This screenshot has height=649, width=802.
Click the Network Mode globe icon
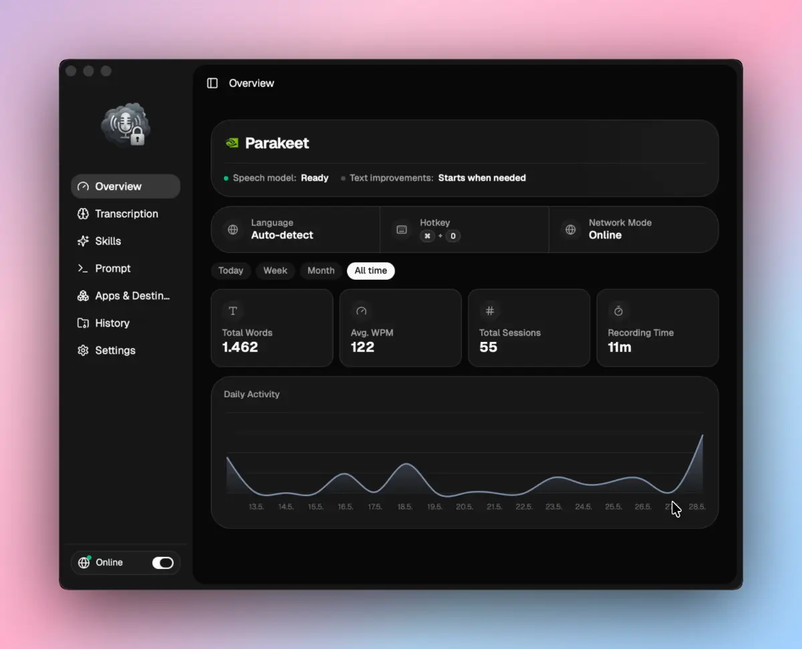pyautogui.click(x=571, y=230)
